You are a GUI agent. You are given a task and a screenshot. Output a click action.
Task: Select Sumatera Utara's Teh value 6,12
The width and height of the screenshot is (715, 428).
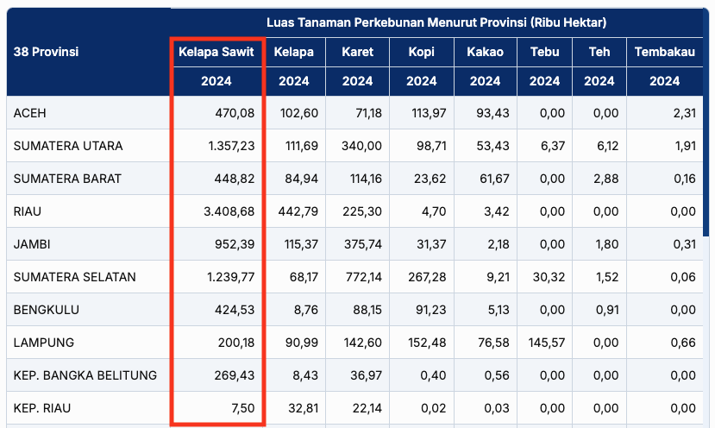coord(607,146)
